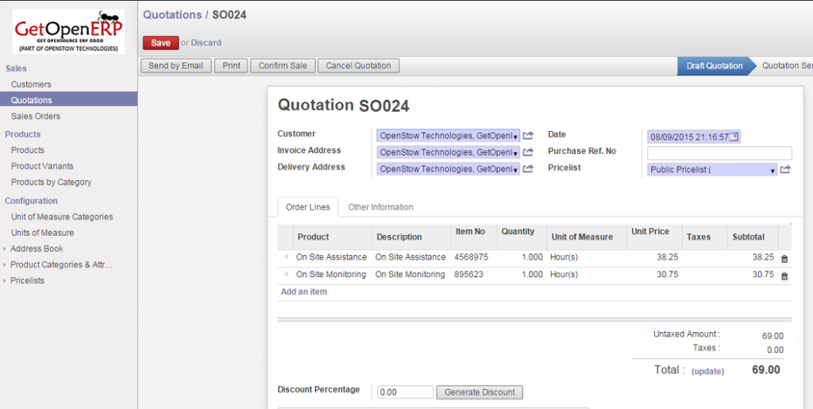Click the Discount Percentage input field
The height and width of the screenshot is (409, 813).
click(405, 392)
